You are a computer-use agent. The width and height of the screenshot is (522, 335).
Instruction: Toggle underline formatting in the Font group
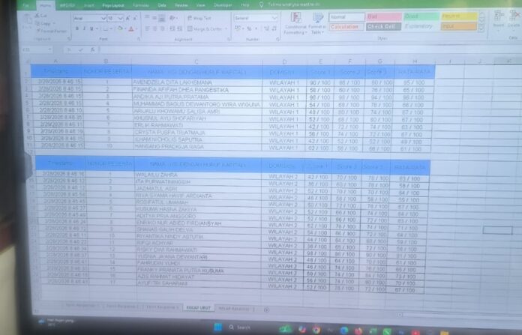click(94, 28)
